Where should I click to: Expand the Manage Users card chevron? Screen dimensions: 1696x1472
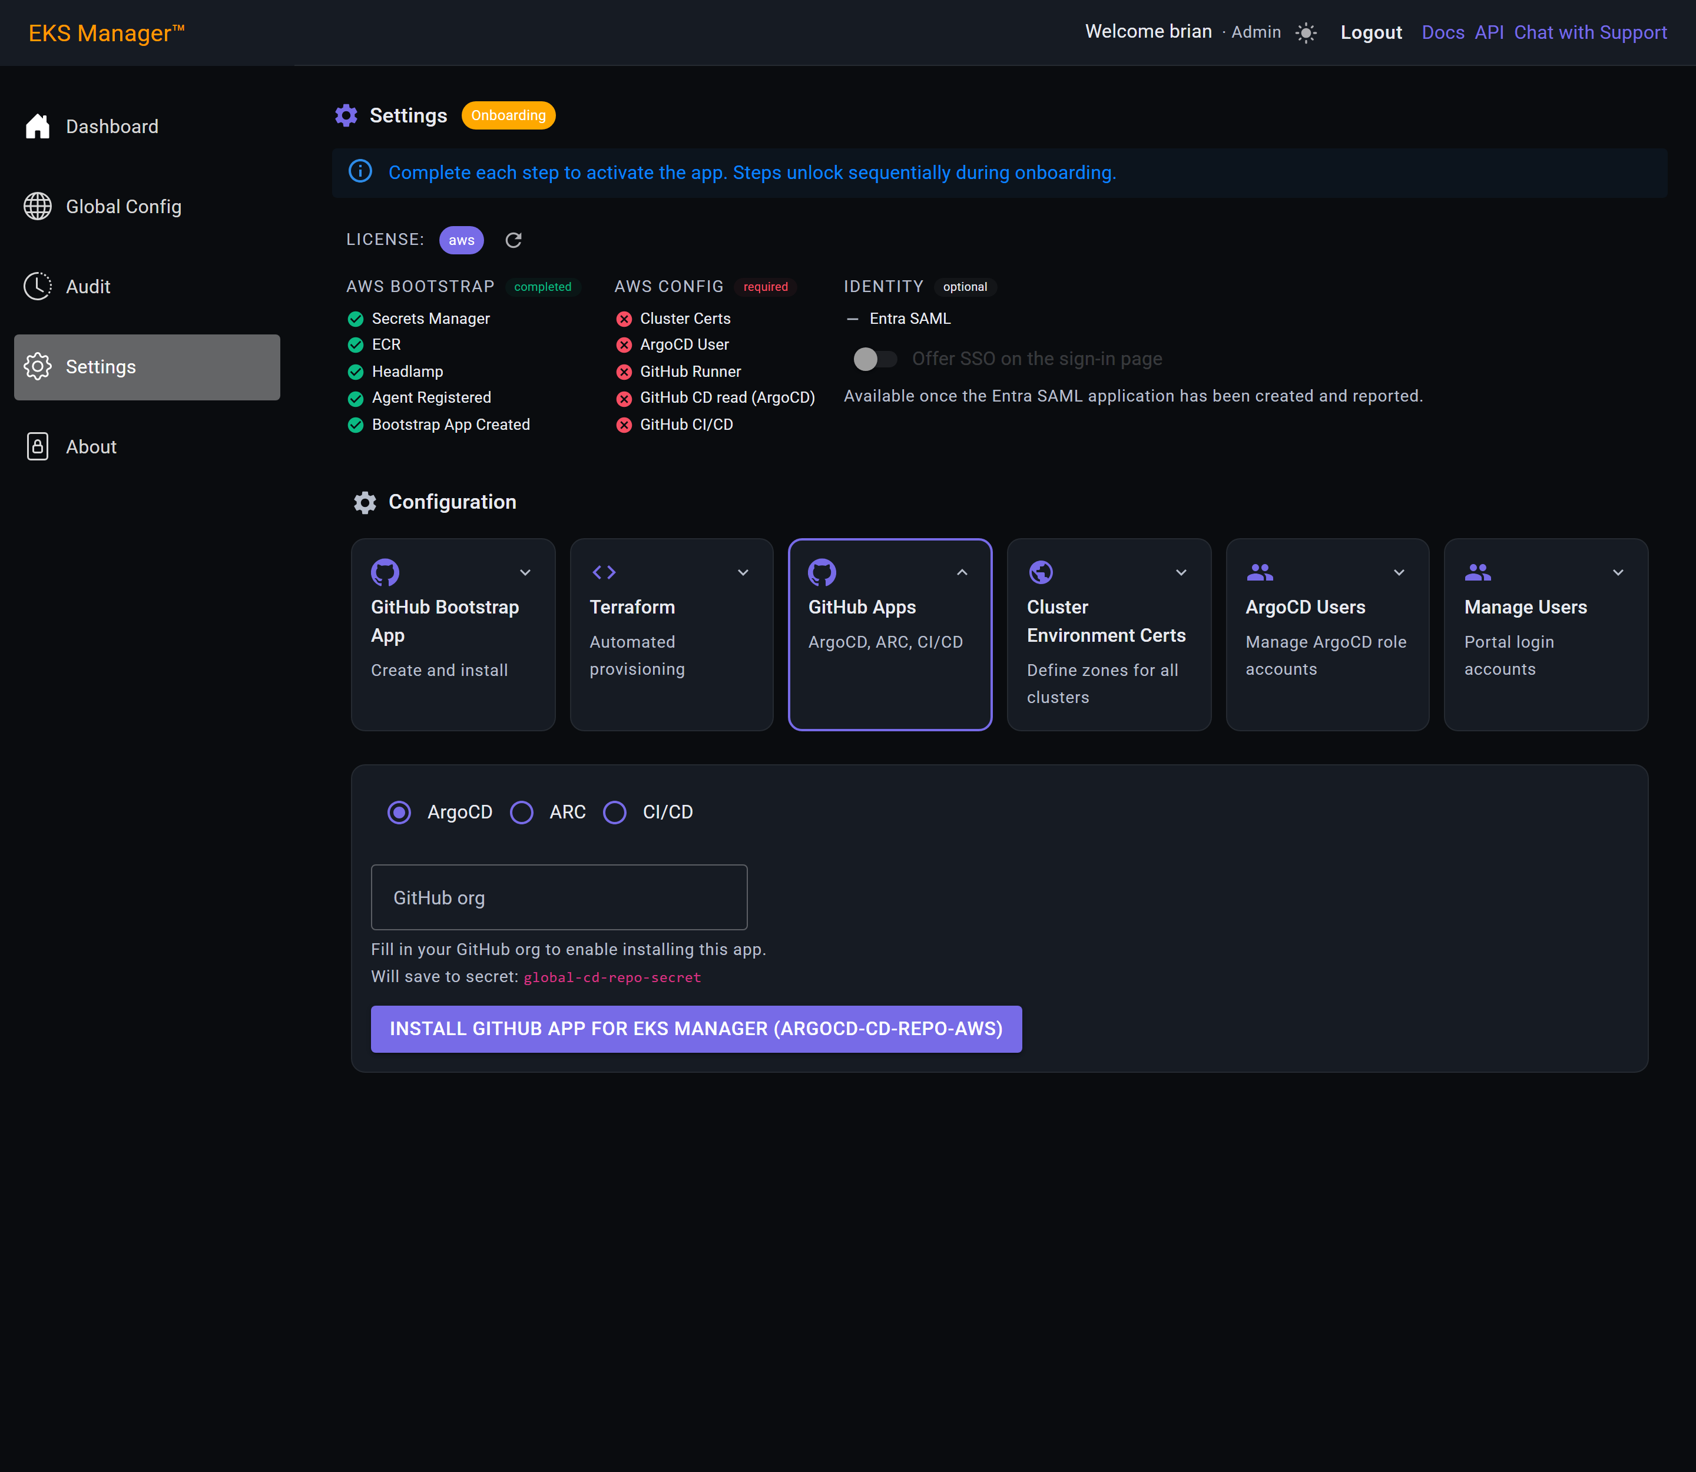(x=1618, y=572)
